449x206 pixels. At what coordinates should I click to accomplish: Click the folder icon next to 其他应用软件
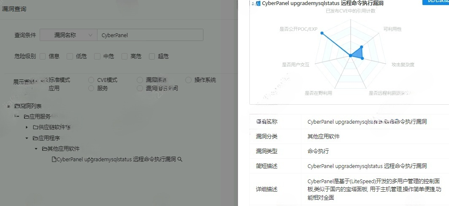(44, 149)
